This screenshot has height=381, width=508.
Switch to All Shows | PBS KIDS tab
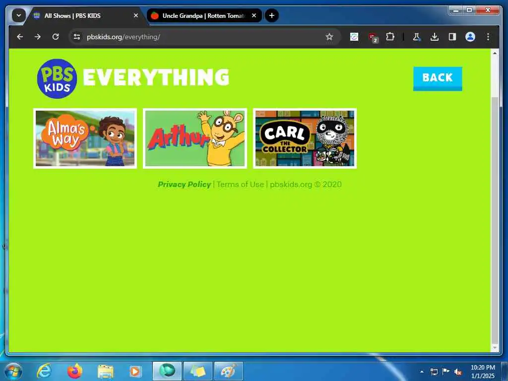pos(86,15)
